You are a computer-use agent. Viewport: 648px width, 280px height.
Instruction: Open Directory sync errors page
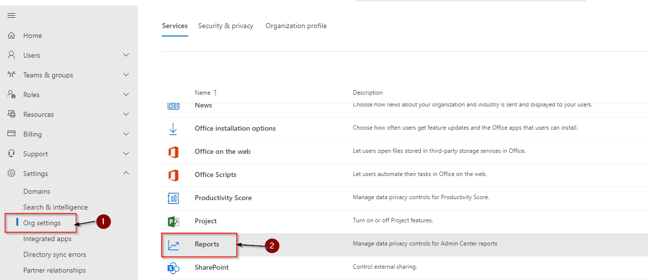54,254
